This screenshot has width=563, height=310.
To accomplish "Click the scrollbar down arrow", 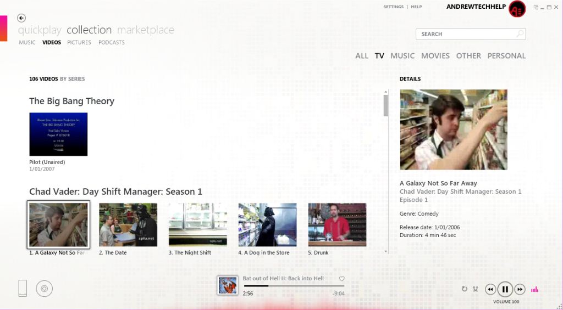I will pos(386,252).
